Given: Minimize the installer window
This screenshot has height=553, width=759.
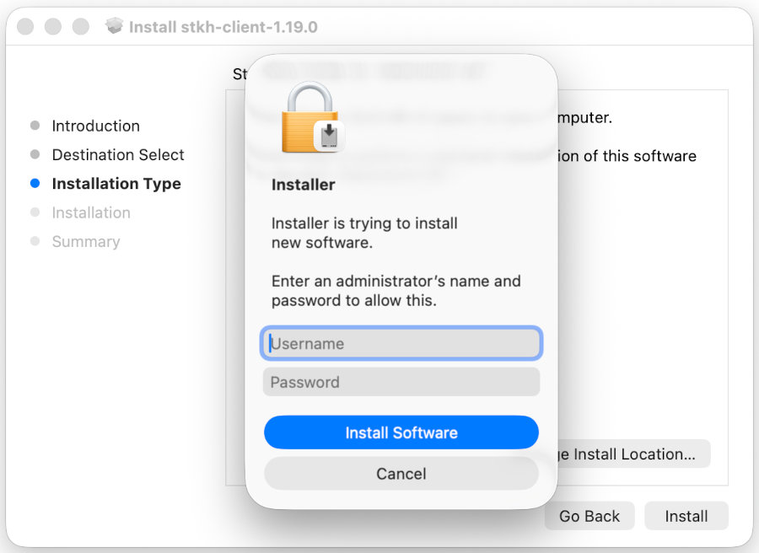Looking at the screenshot, I should click(53, 27).
